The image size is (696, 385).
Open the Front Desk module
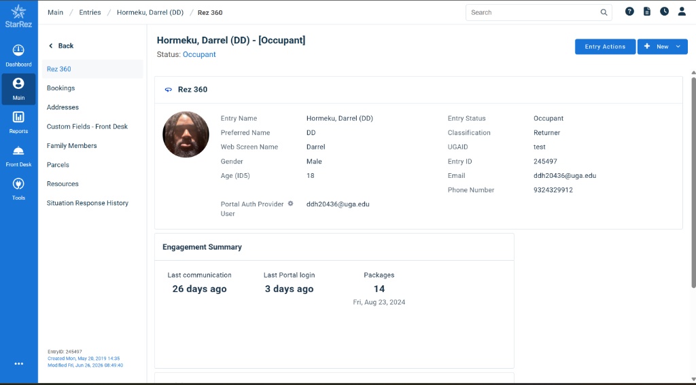(18, 156)
